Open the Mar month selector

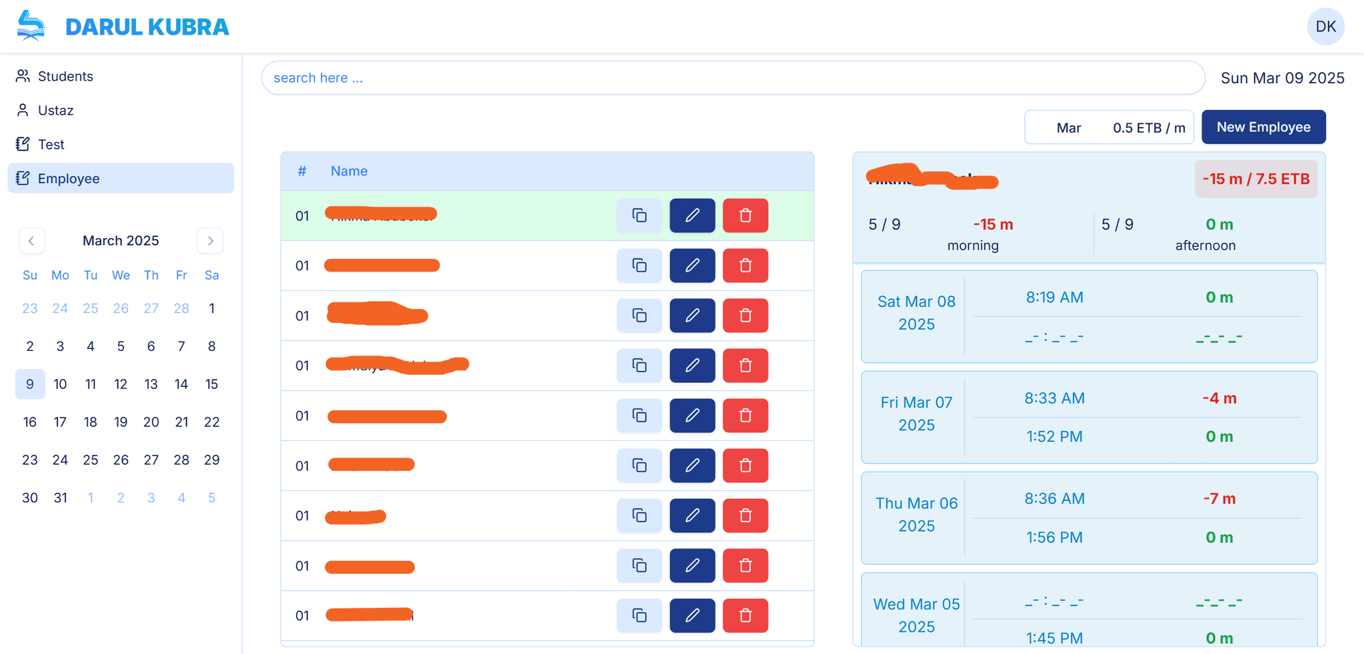(1068, 127)
